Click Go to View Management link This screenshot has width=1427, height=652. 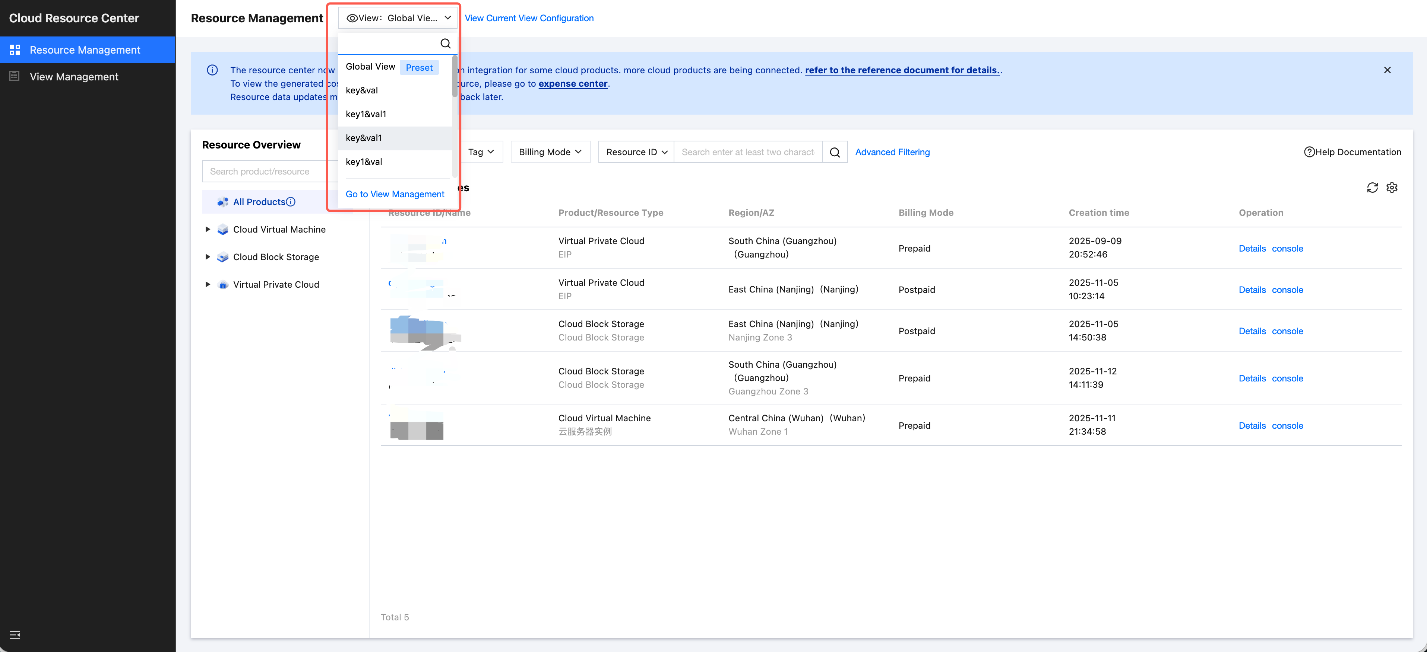(395, 194)
